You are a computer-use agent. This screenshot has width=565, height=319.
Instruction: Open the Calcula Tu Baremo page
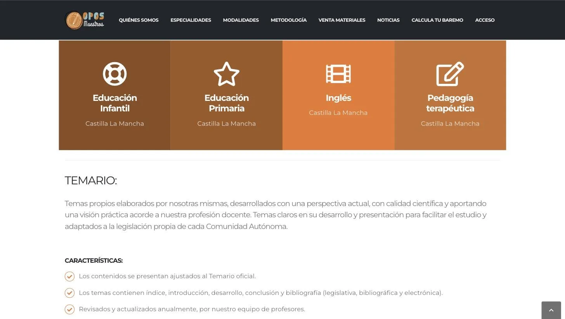click(x=437, y=20)
